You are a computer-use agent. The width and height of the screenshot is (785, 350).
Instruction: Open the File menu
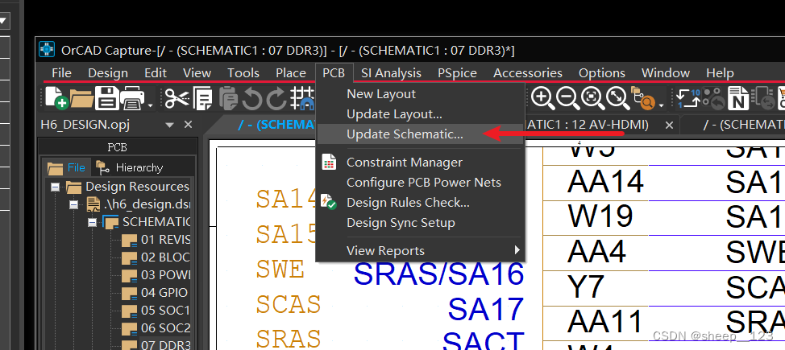point(61,73)
